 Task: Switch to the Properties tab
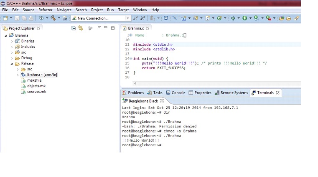click(x=200, y=93)
